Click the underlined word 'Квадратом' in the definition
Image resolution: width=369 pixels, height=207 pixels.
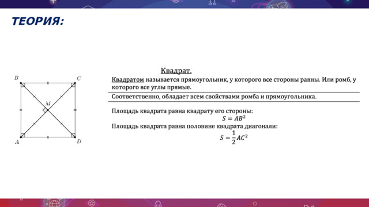127,80
